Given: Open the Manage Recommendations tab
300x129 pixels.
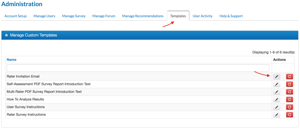Looking at the screenshot, I should (143, 16).
